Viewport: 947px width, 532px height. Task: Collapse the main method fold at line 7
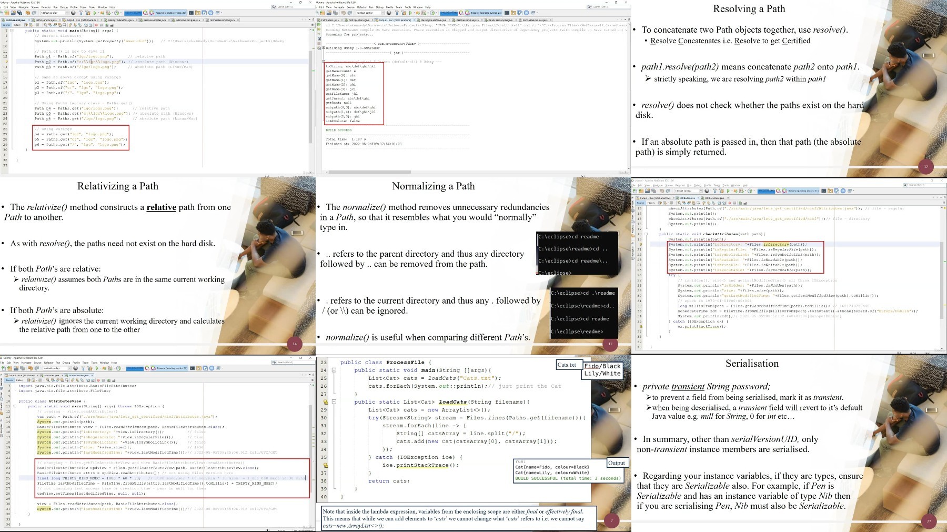tap(13, 31)
